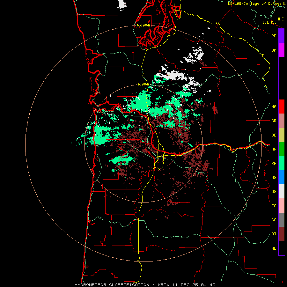This screenshot has width=287, height=287.
Task: Click the 'WS' legend label
Action: tap(274, 178)
